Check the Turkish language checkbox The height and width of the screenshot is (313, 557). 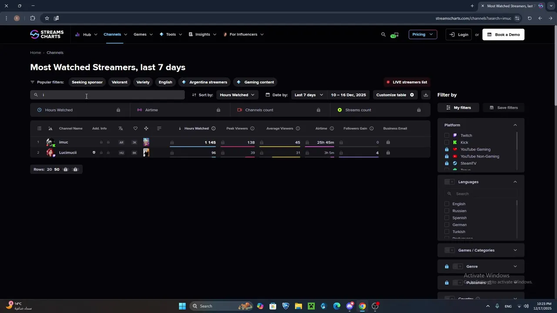tap(446, 232)
